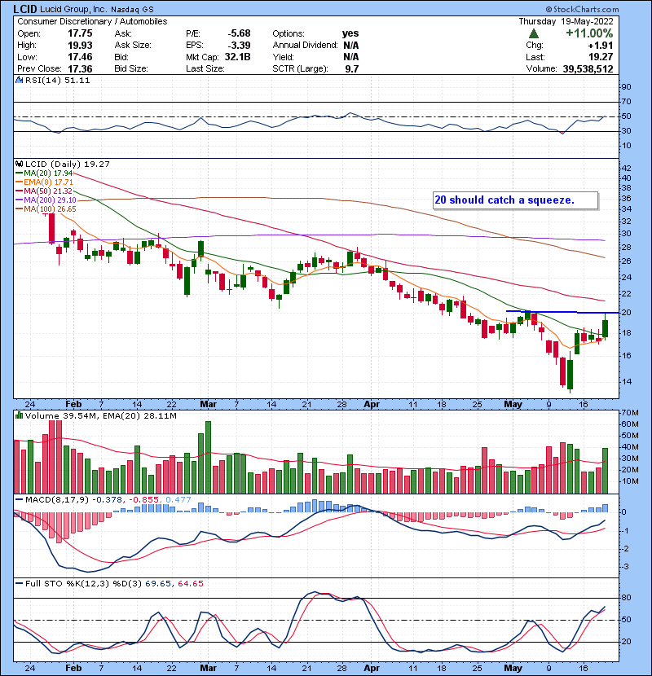Click the Volume value 39,538,512
652x676 pixels.
pos(588,68)
